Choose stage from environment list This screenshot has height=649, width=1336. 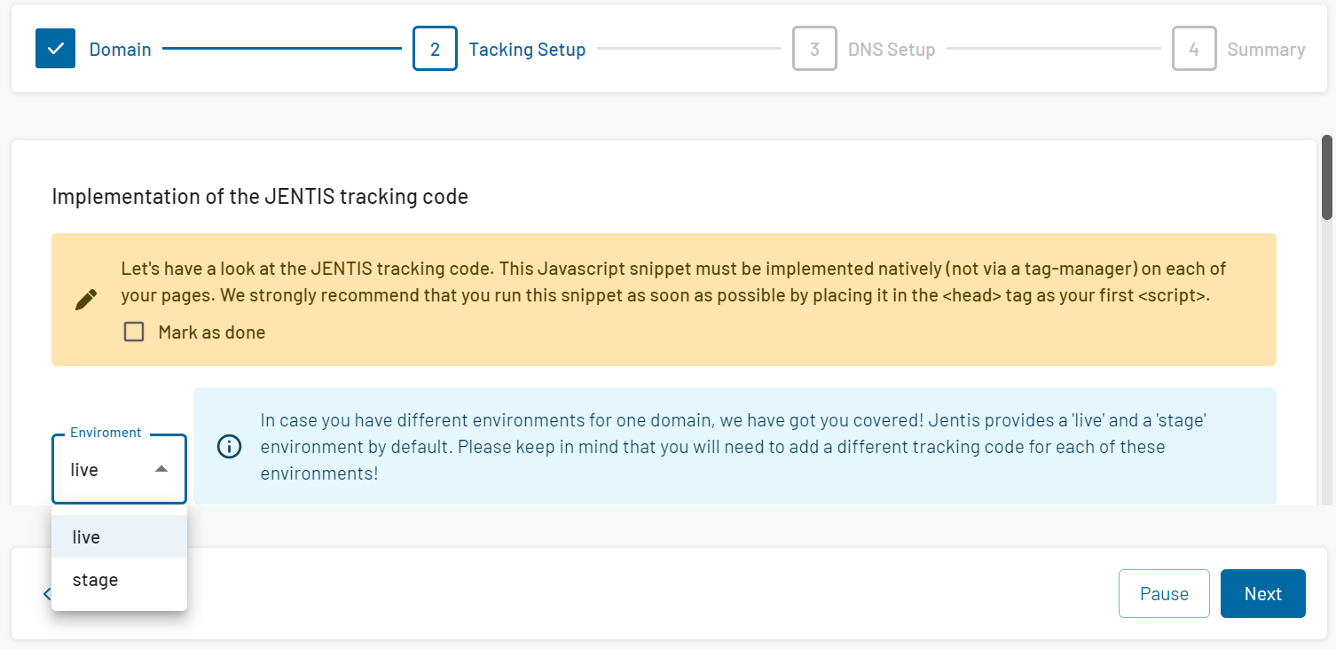(119, 580)
